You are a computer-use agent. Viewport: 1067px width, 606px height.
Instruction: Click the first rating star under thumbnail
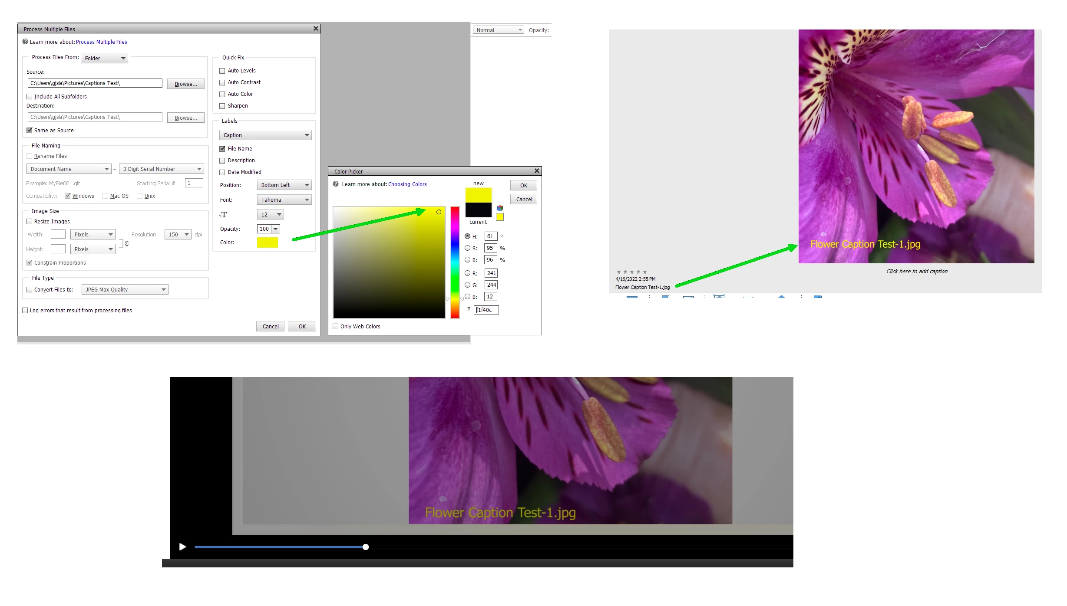coord(619,272)
